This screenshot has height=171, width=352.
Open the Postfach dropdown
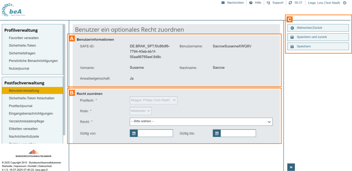(154, 100)
